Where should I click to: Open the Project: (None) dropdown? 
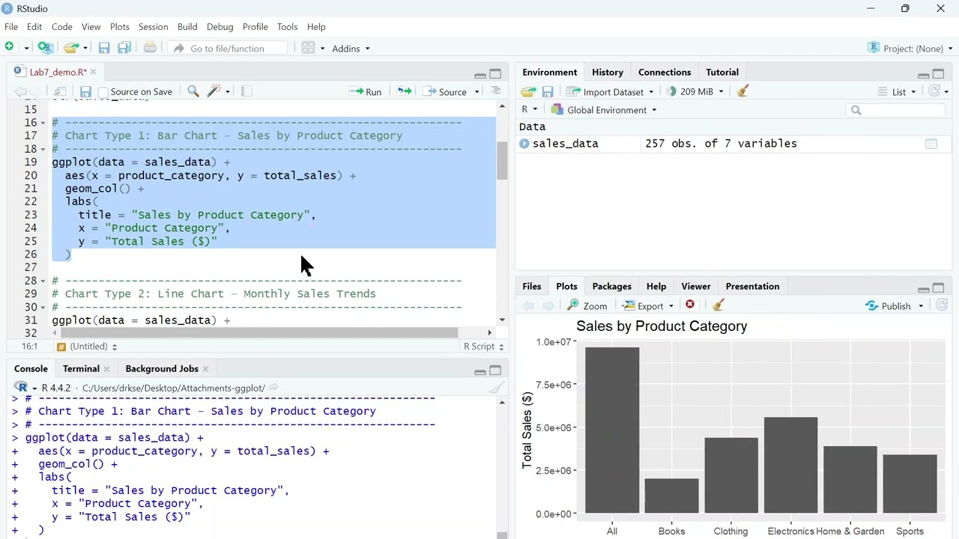click(x=910, y=48)
